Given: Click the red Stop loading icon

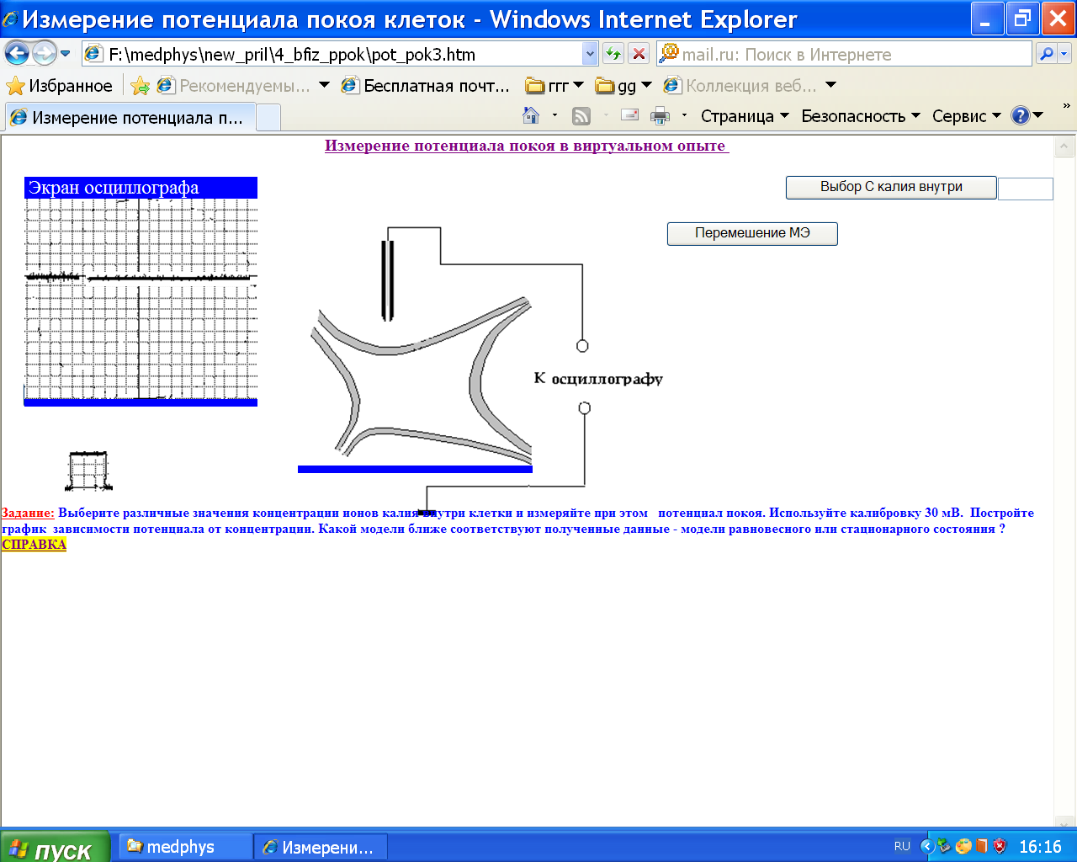Looking at the screenshot, I should pos(639,55).
